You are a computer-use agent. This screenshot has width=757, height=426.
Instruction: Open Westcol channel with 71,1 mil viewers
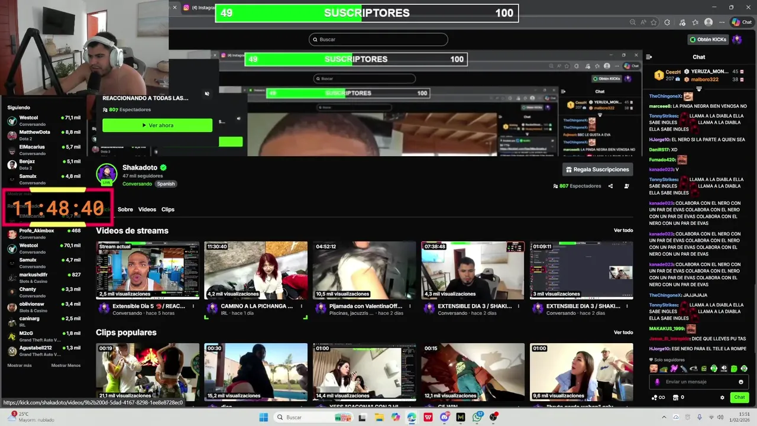pos(43,121)
